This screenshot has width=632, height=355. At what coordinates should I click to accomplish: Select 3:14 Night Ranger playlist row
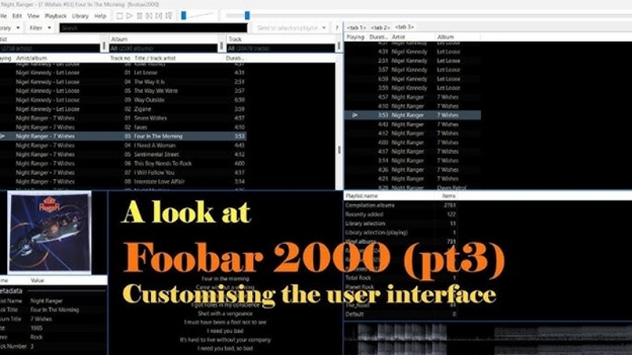pyautogui.click(x=412, y=161)
